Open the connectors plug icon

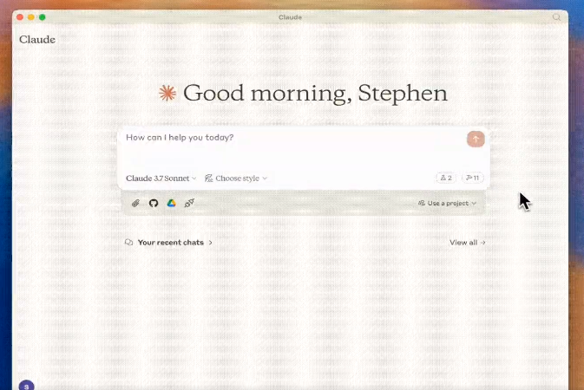coord(189,203)
